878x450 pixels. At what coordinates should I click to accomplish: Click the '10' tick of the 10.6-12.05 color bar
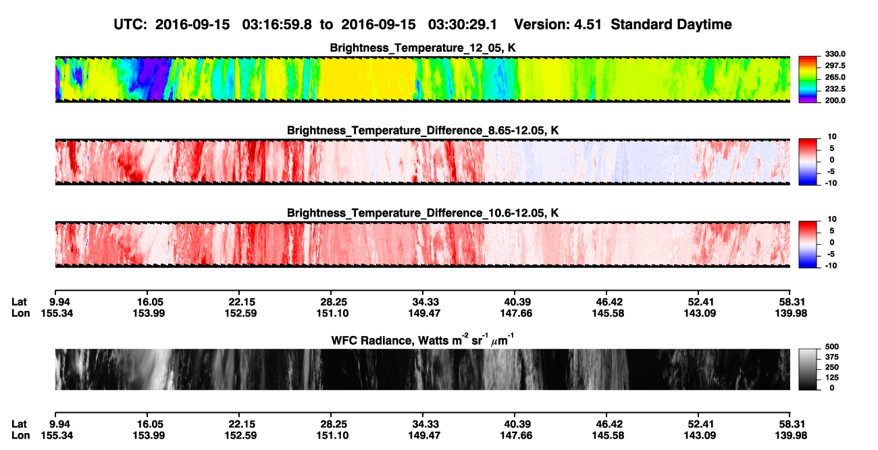click(x=831, y=219)
